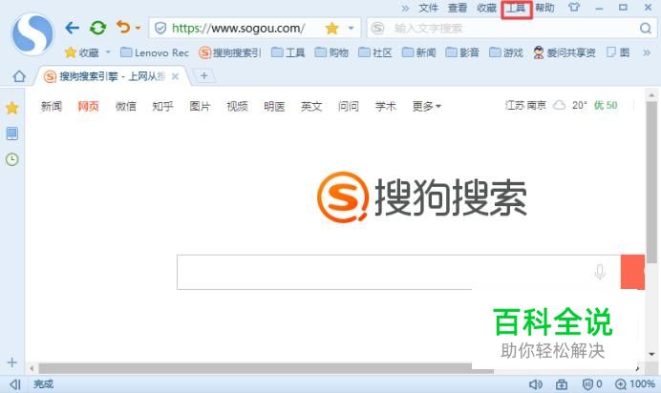Click the 新闻 page navigation link
The width and height of the screenshot is (661, 393).
(x=52, y=106)
